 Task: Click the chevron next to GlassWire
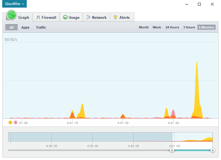coord(23,4)
